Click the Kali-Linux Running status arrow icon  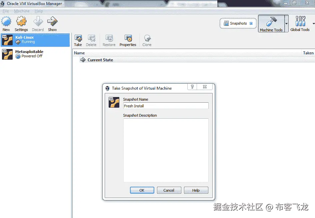point(18,42)
